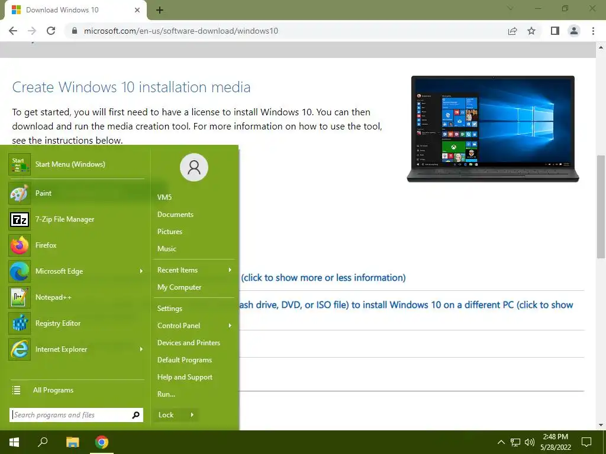Click the Windows 10 laptop image
This screenshot has width=606, height=454.
[493, 128]
